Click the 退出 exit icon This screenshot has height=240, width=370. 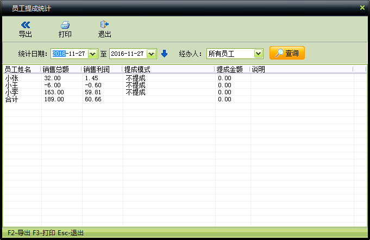tap(104, 24)
